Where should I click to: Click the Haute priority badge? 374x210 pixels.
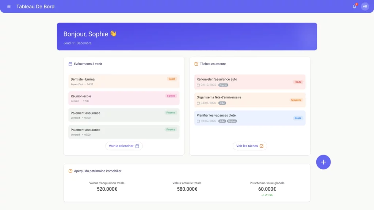(x=298, y=82)
